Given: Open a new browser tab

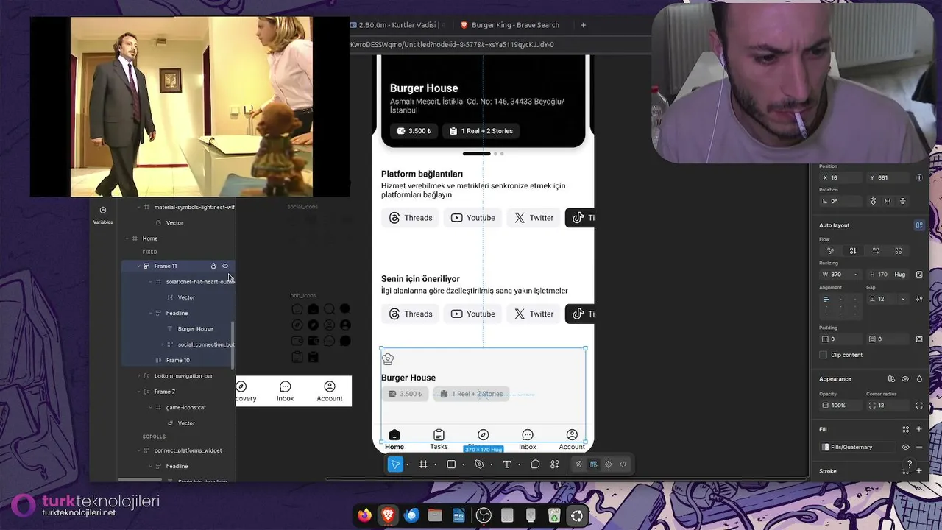Looking at the screenshot, I should click(x=583, y=25).
